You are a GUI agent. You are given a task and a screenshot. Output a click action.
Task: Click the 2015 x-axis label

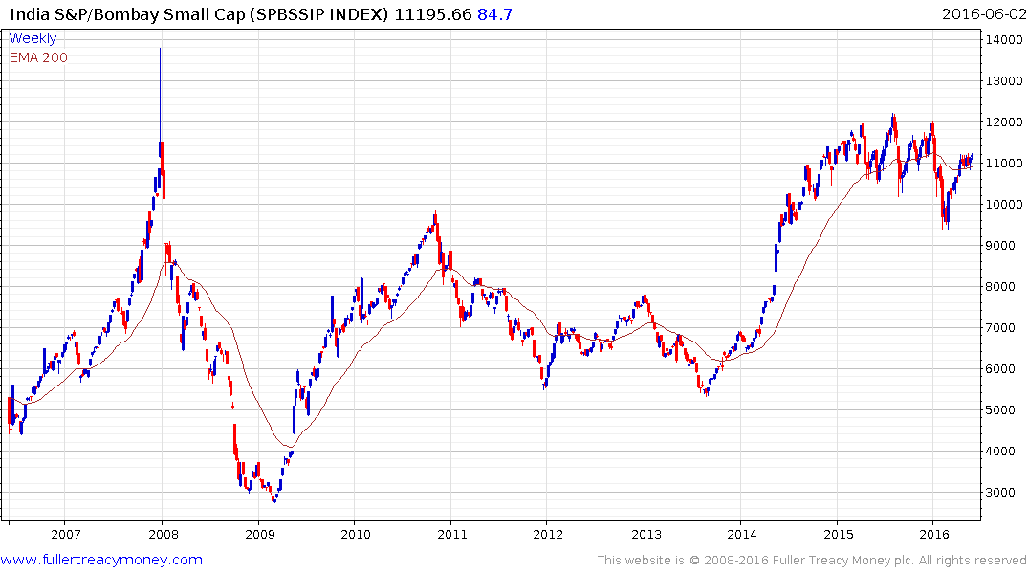[838, 534]
